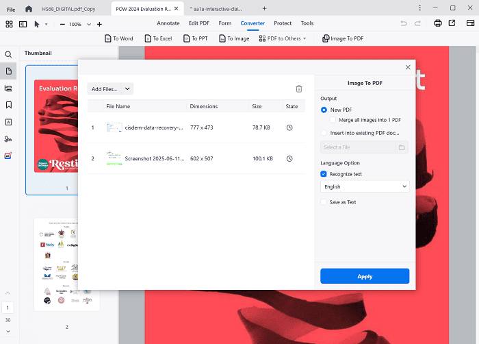
Task: Click the home icon in title bar
Action: pos(28,8)
